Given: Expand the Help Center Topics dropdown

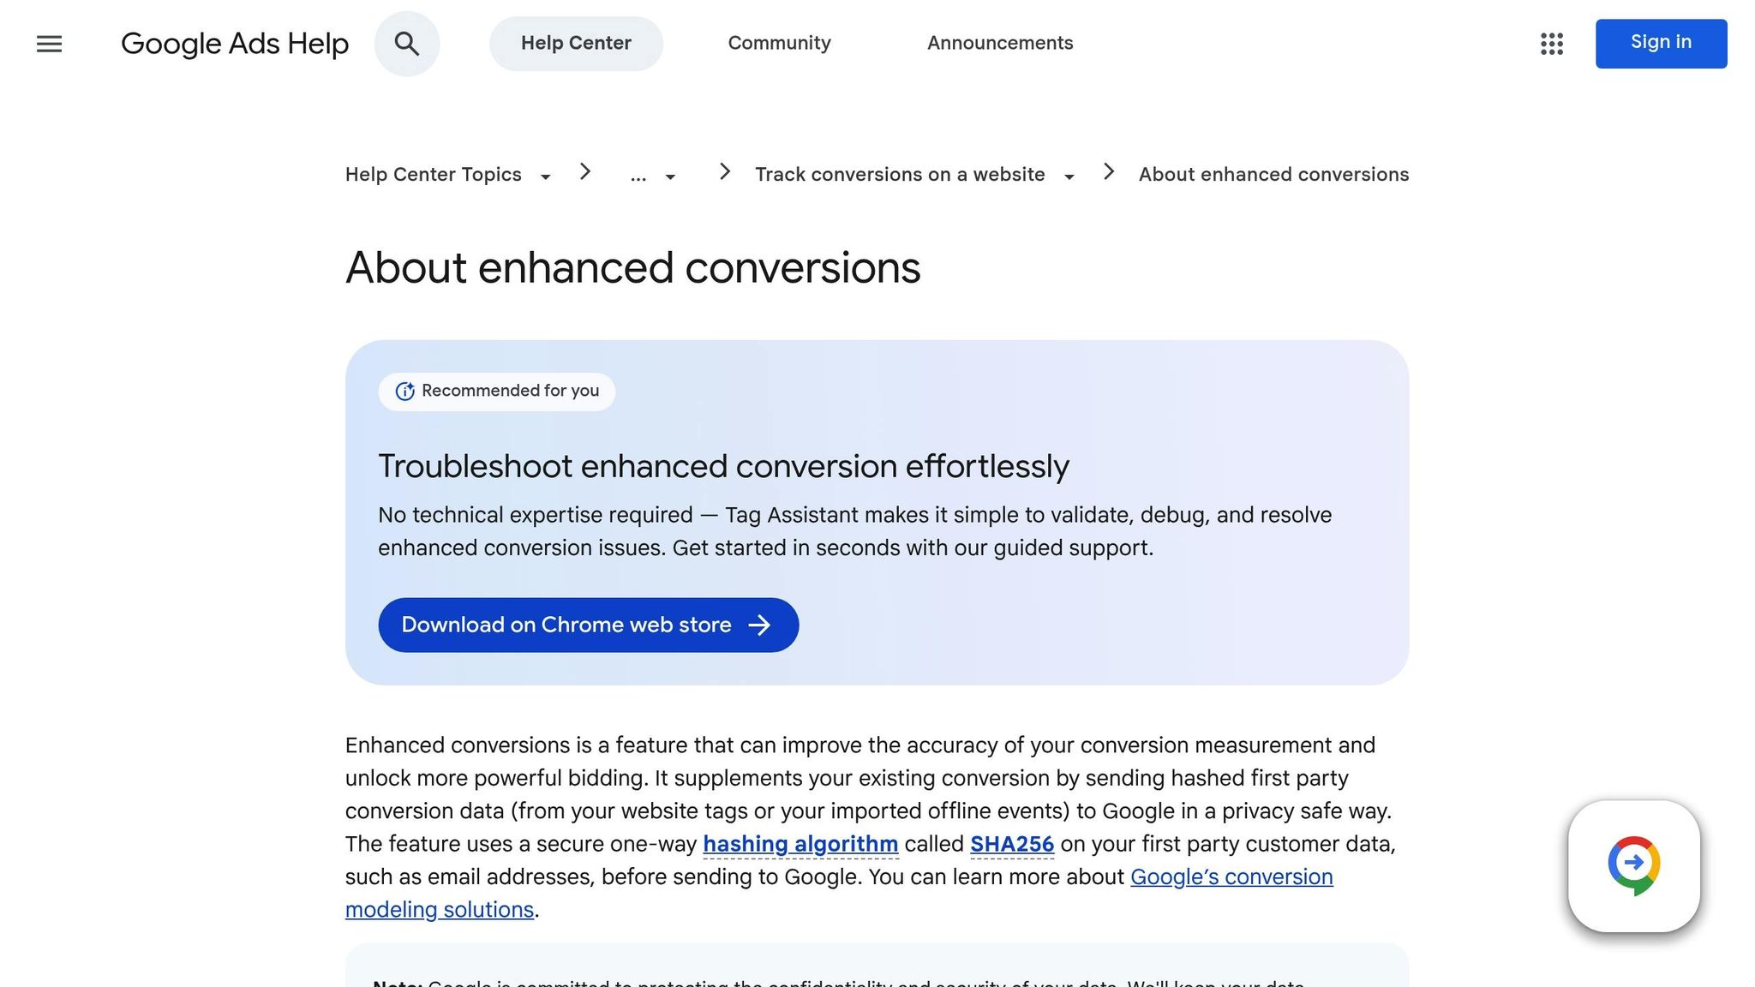Looking at the screenshot, I should tap(546, 176).
